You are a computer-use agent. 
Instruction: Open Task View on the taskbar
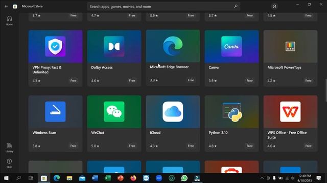click(x=31, y=178)
